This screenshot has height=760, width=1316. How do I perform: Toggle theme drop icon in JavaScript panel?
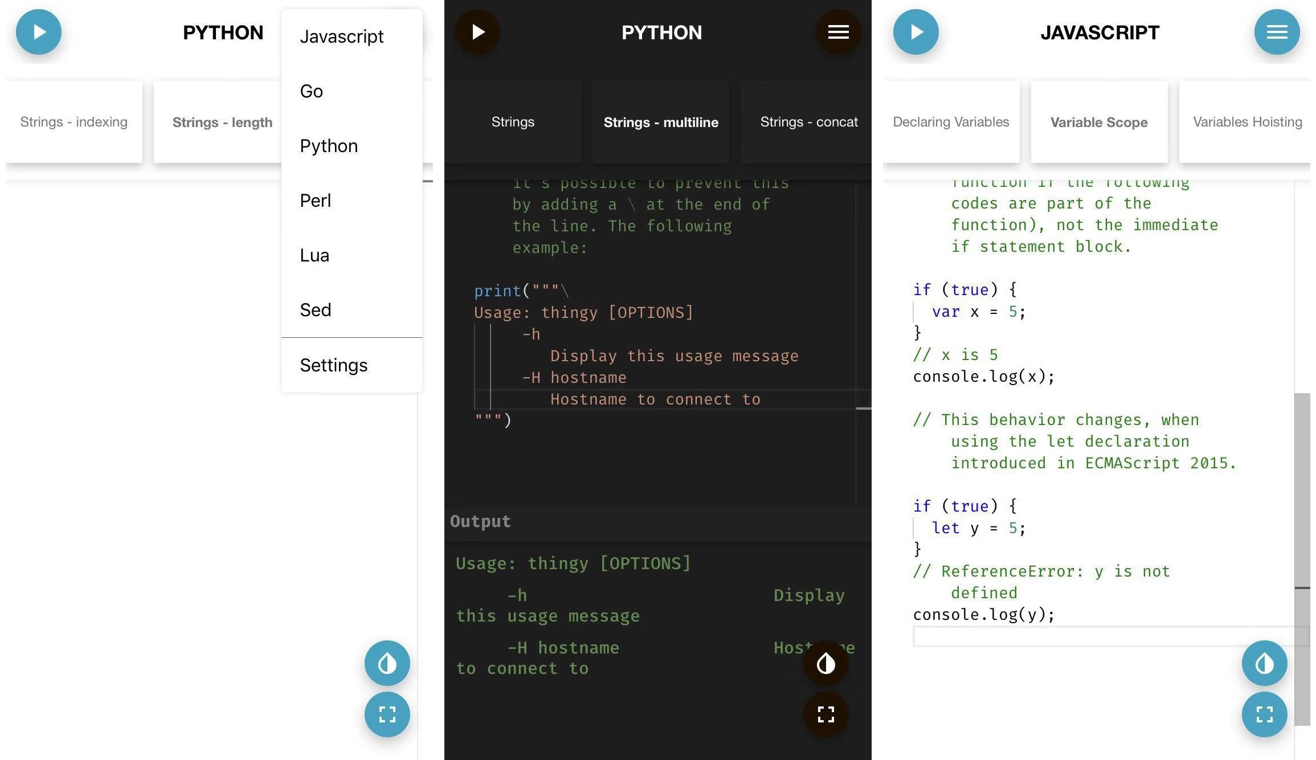click(1265, 663)
